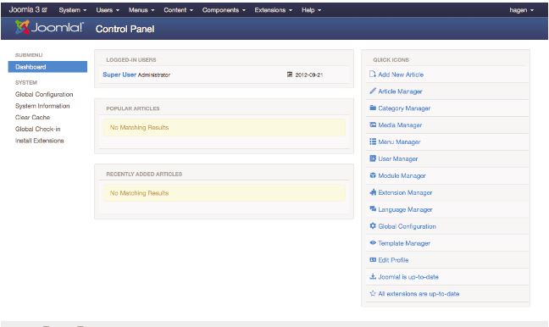Screen dimensions: 549x327
Task: Click the Quick Icons panel heading
Action: [x=391, y=60]
